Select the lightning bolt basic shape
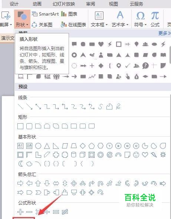The height and width of the screenshot is (219, 171). pyautogui.click(x=154, y=155)
